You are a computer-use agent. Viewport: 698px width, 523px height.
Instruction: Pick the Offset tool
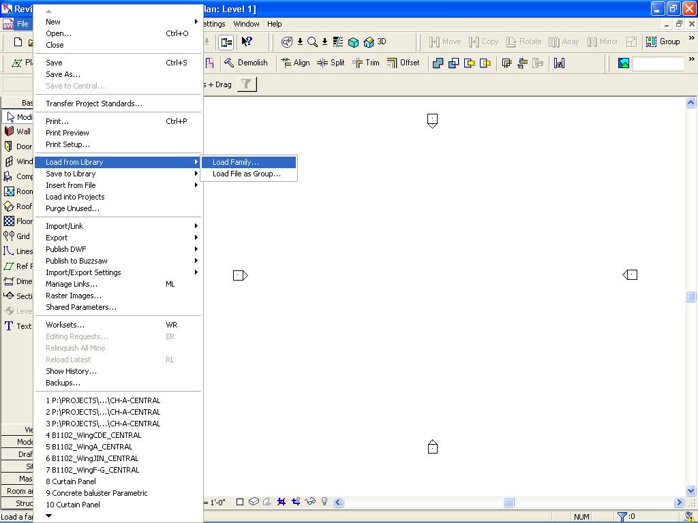(403, 63)
